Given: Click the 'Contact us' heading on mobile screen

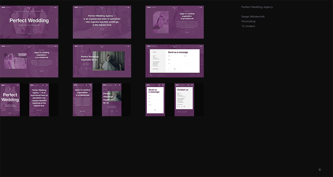Looking at the screenshot, I should (183, 90).
